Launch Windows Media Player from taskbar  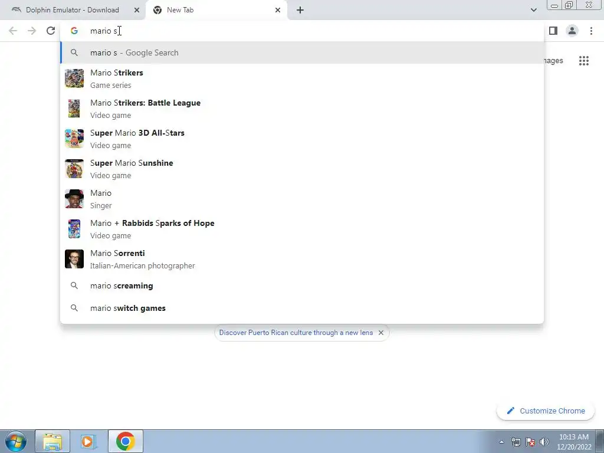[88, 441]
